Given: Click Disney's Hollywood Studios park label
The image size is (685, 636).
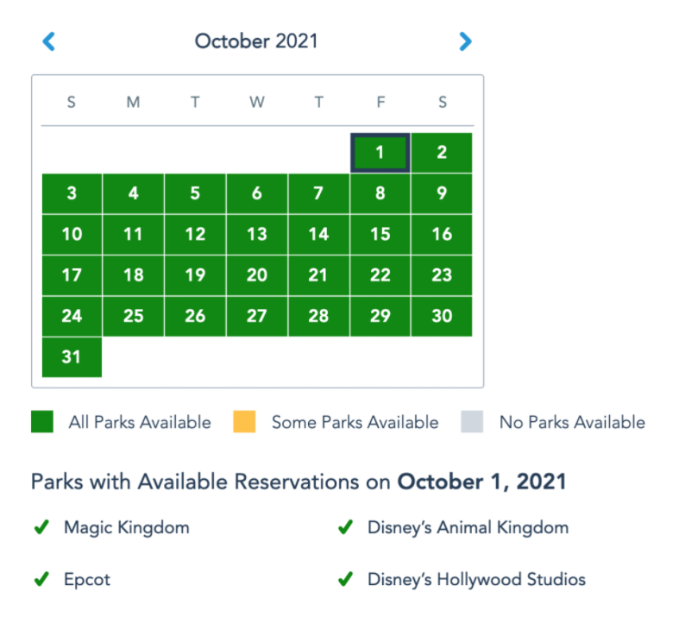Looking at the screenshot, I should 476,580.
